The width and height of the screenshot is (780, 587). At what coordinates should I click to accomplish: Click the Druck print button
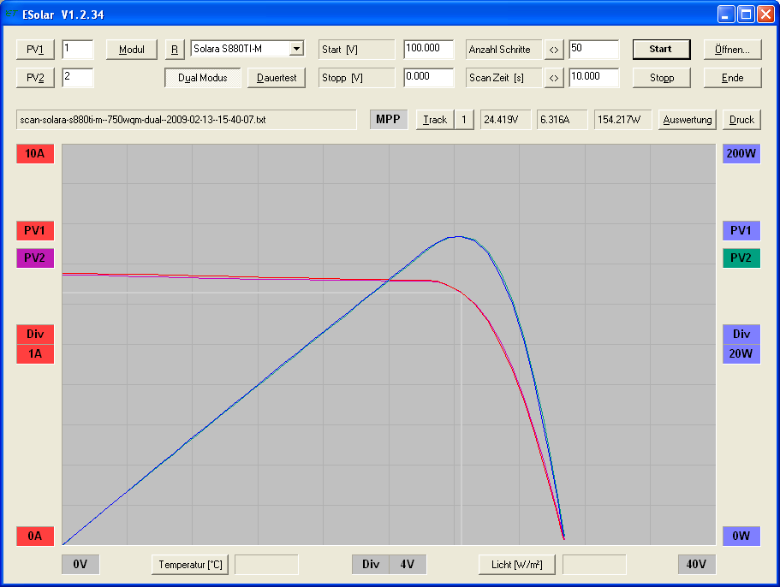click(x=741, y=119)
